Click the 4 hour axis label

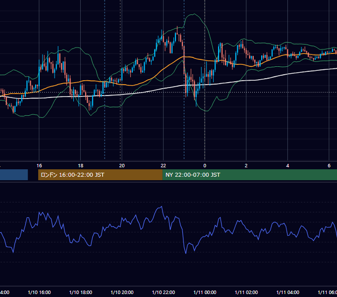pos(287,166)
